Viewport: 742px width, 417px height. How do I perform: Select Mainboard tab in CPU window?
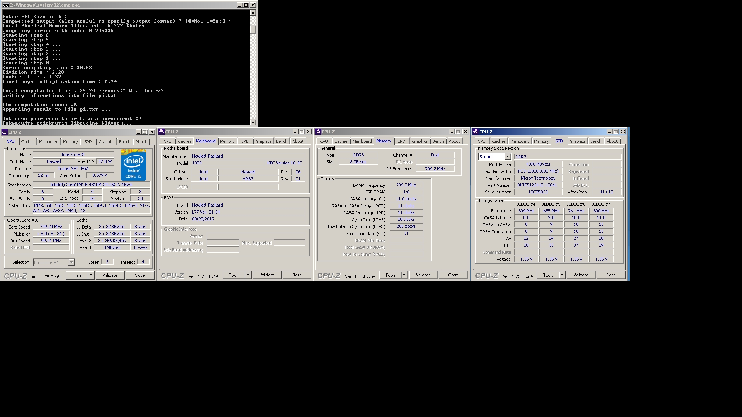49,142
